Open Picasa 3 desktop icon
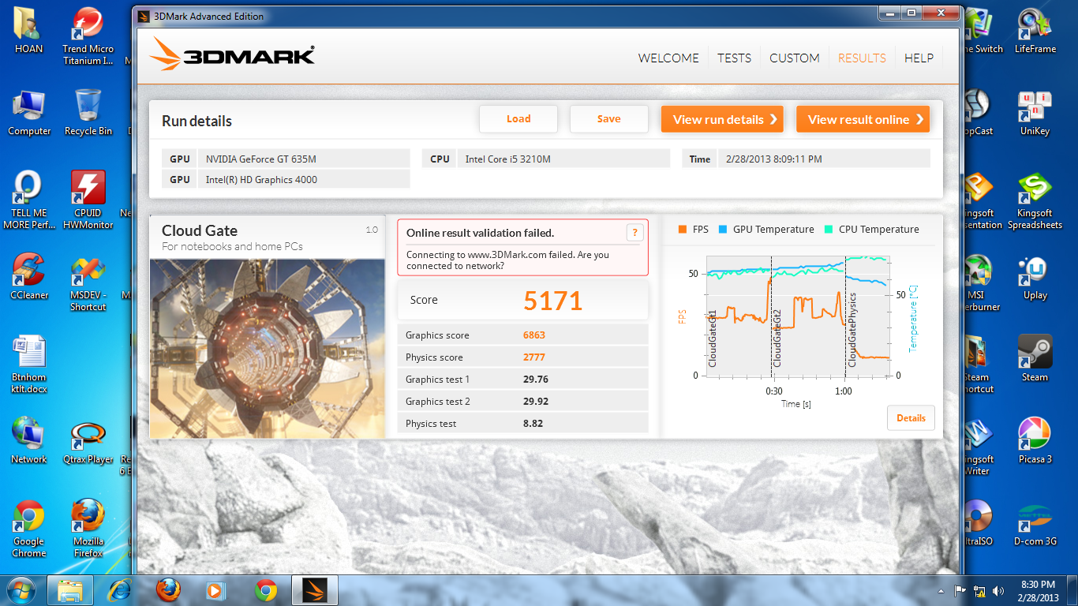 tap(1035, 442)
